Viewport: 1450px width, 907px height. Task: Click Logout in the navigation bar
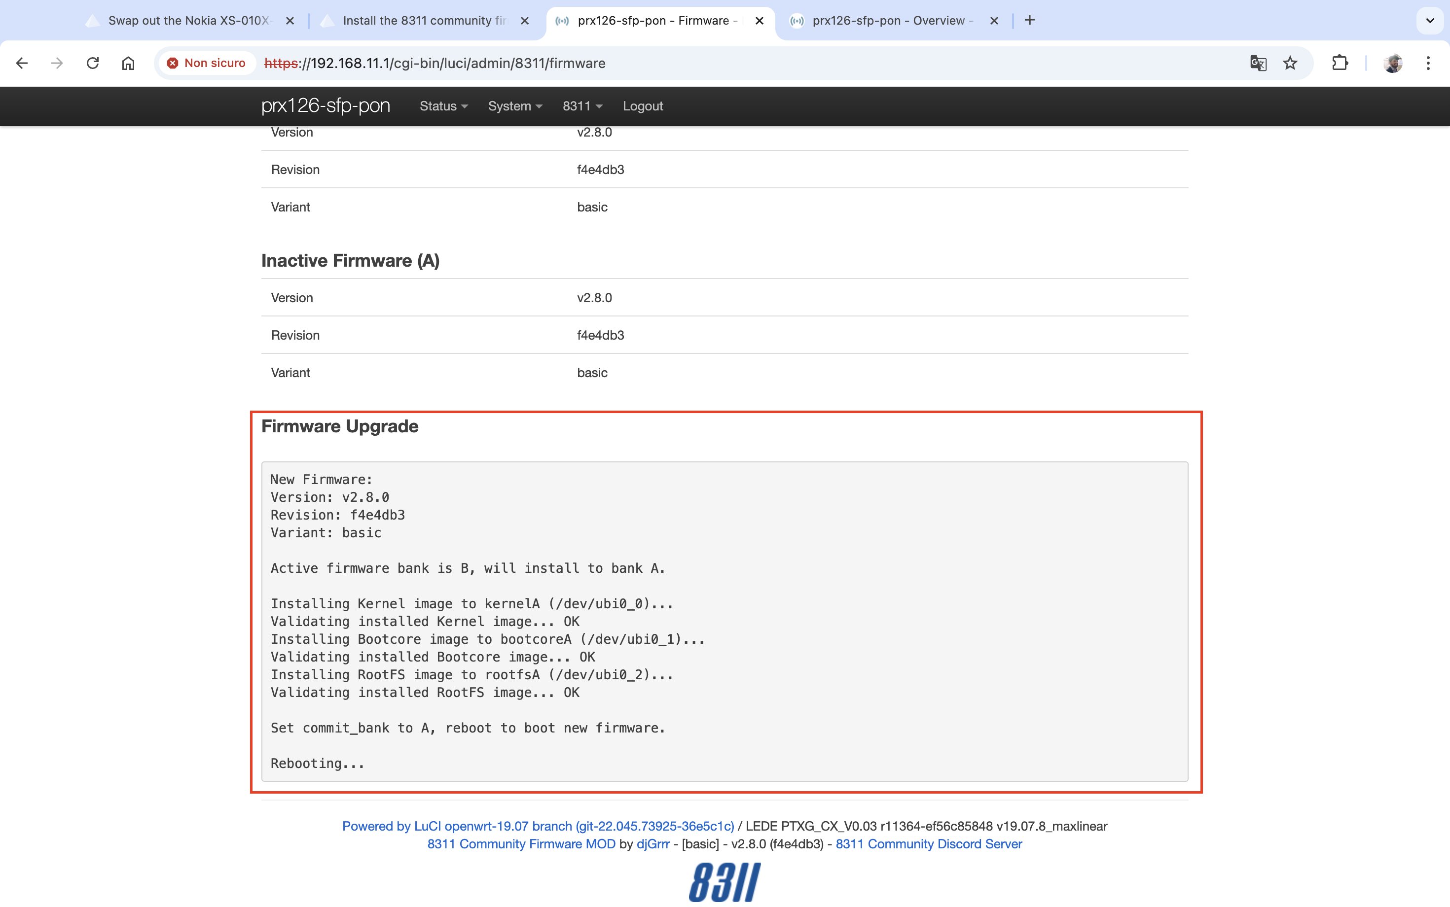pos(642,106)
